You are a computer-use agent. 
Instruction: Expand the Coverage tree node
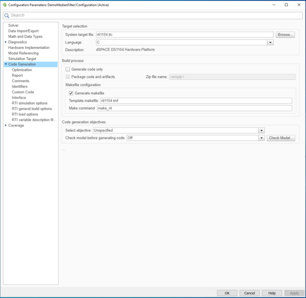click(x=6, y=125)
